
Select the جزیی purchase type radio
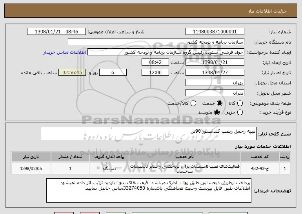pos(240,112)
